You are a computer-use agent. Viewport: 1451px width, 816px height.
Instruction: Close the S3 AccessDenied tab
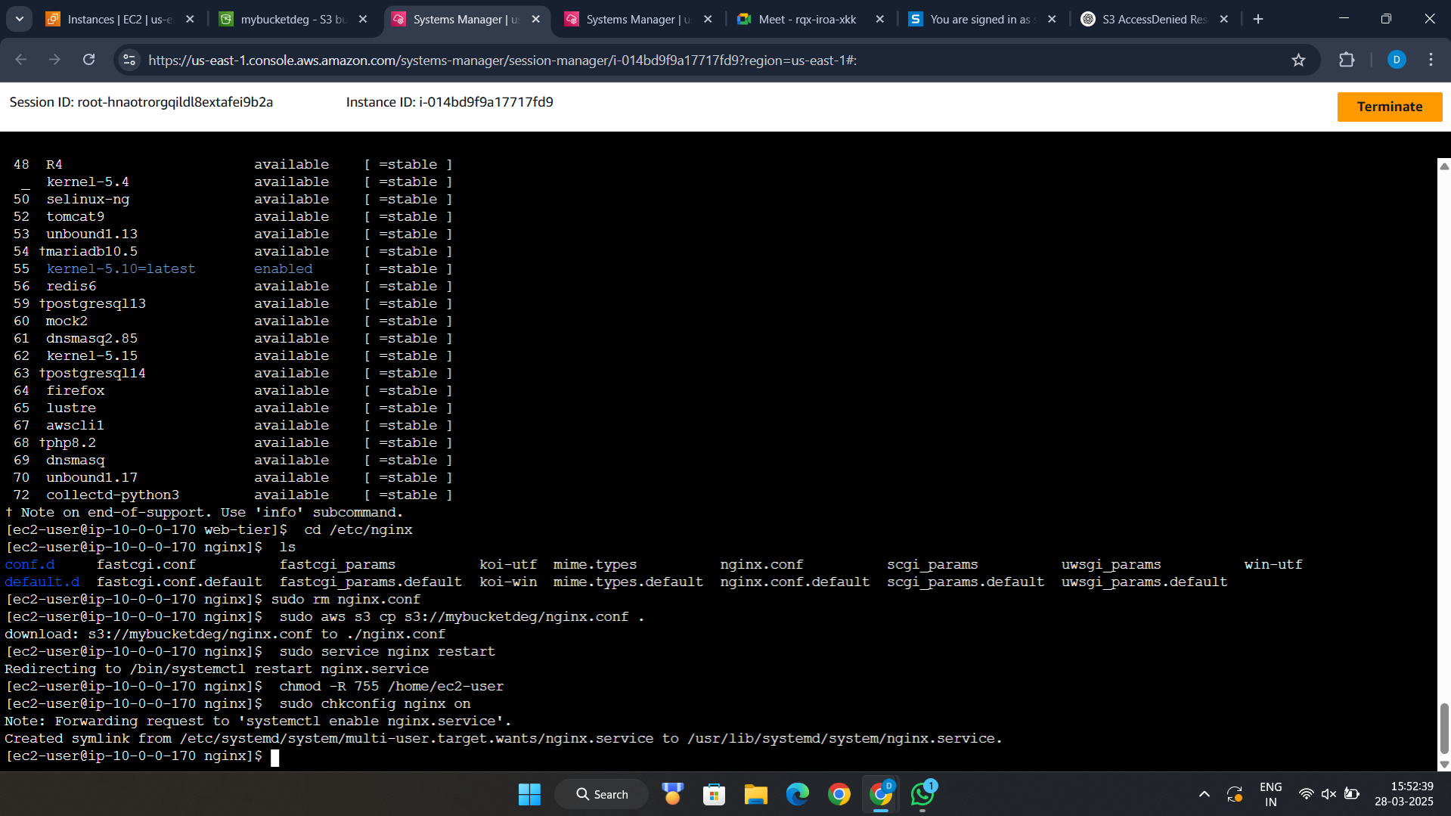click(1224, 19)
